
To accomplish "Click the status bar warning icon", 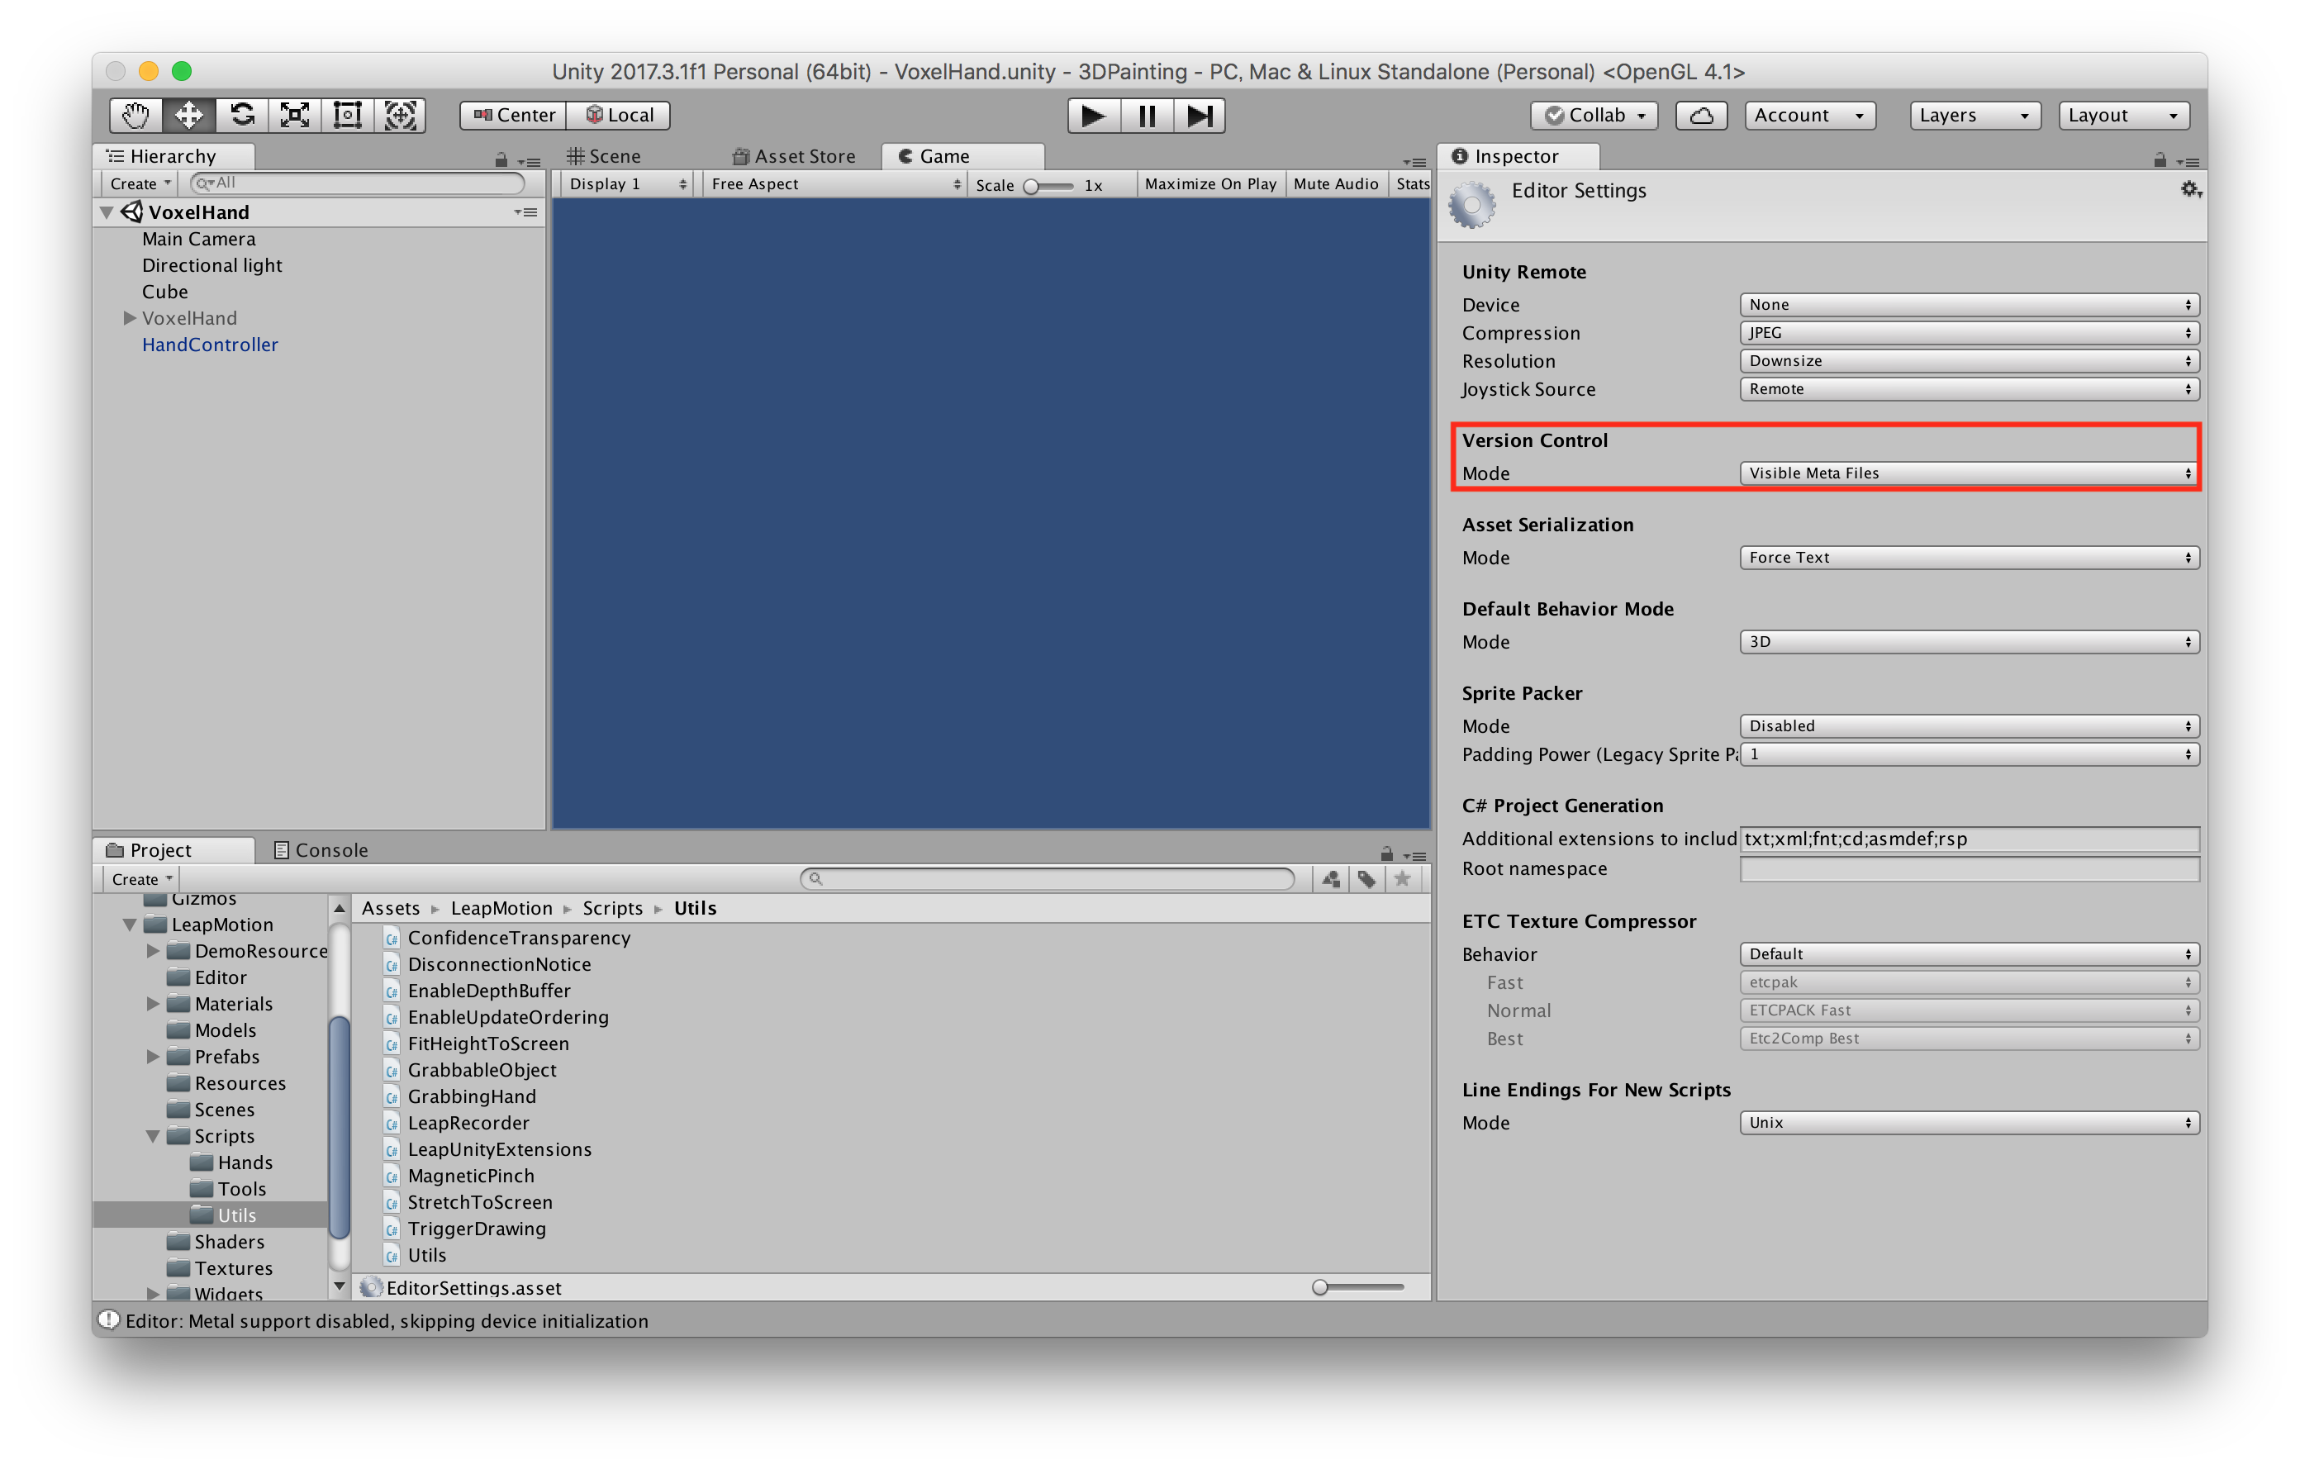I will tap(109, 1320).
